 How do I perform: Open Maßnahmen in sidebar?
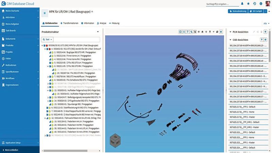click(11, 65)
